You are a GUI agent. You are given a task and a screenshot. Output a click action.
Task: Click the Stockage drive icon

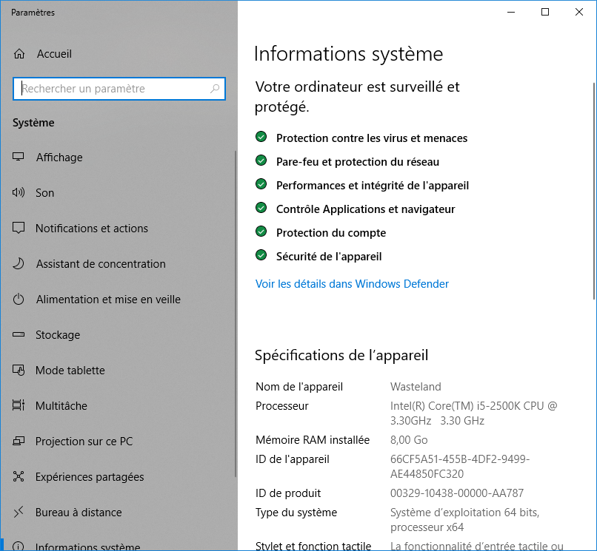19,334
